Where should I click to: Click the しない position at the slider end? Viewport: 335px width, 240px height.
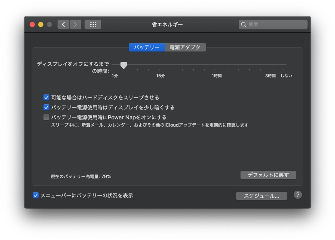(286, 76)
